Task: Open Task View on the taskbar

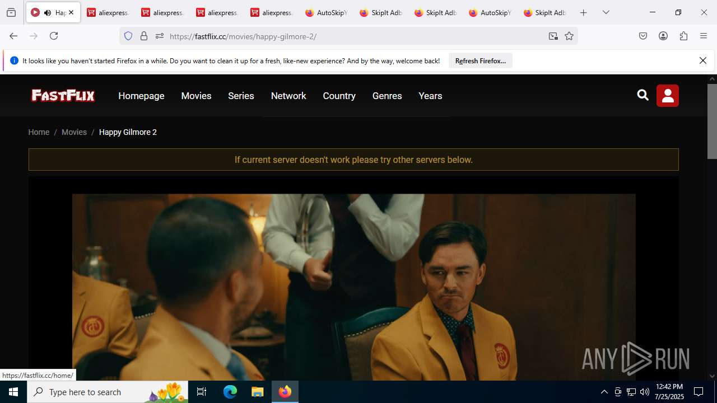Action: click(202, 392)
